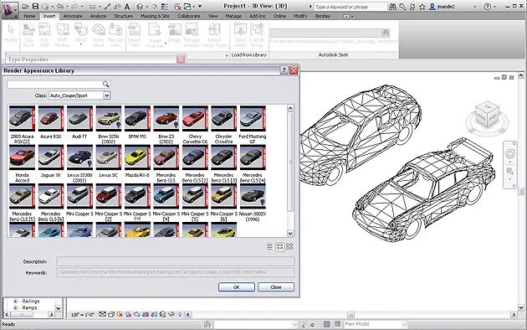Viewport: 527px width, 330px height.
Task: Click the steering wheel navigation bar icon
Action: [x=510, y=154]
